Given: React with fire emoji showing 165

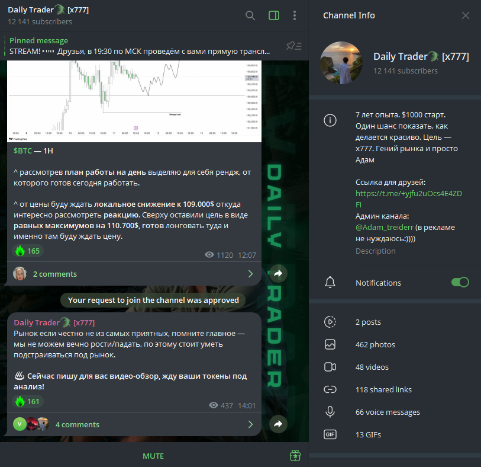Looking at the screenshot, I should [28, 251].
